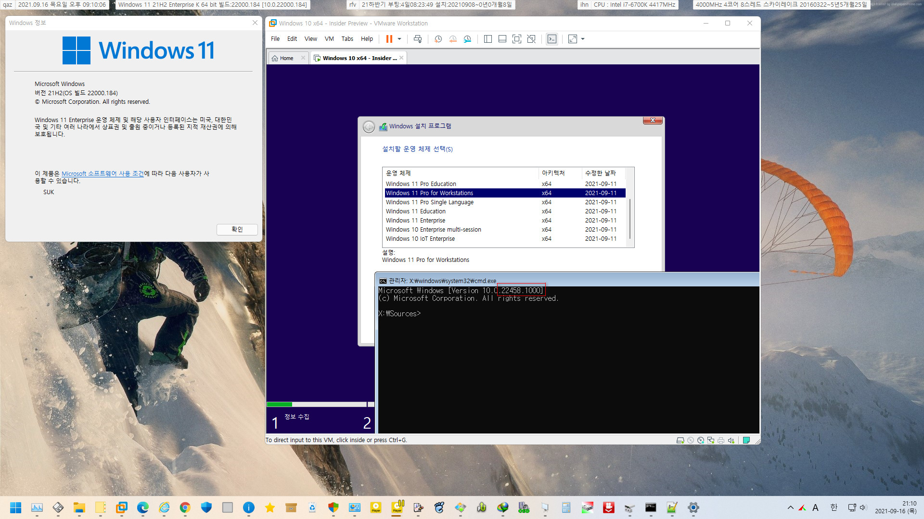
Task: Open the Tabs menu
Action: [x=347, y=39]
